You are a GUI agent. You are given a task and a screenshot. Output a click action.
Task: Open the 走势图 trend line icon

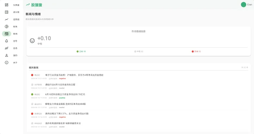[6, 19]
